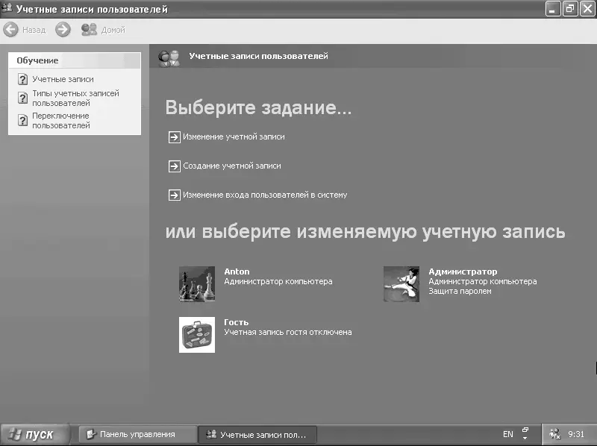Open the пуск Start button

pos(35,434)
